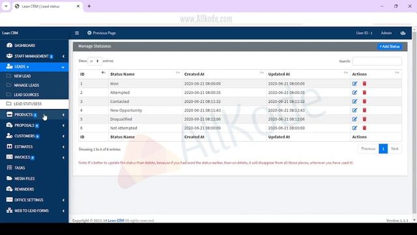417x235 pixels.
Task: Click the user settings icon next to Admin
Action: click(403, 33)
